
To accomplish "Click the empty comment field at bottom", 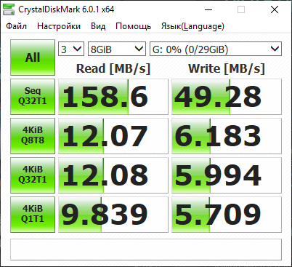I will pyautogui.click(x=146, y=250).
